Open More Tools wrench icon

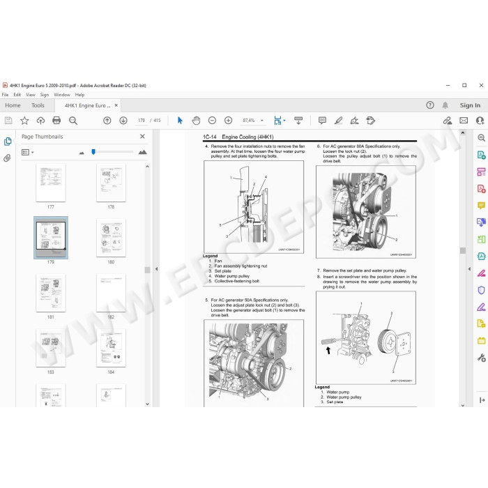coord(481,358)
